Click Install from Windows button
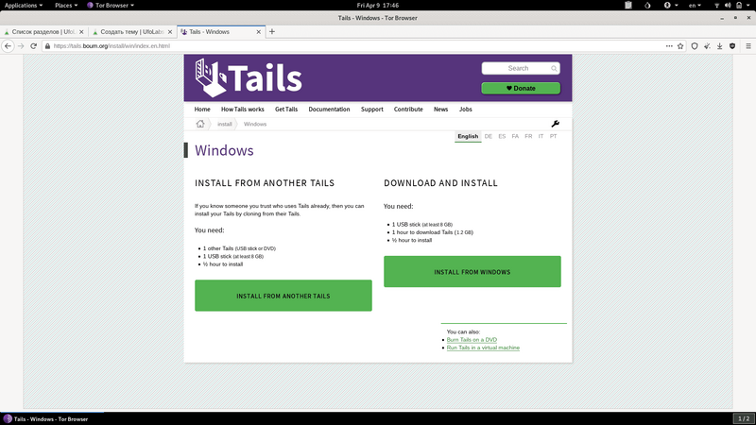 472,272
